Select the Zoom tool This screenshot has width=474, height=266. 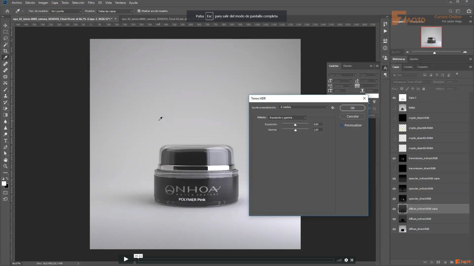point(6,166)
